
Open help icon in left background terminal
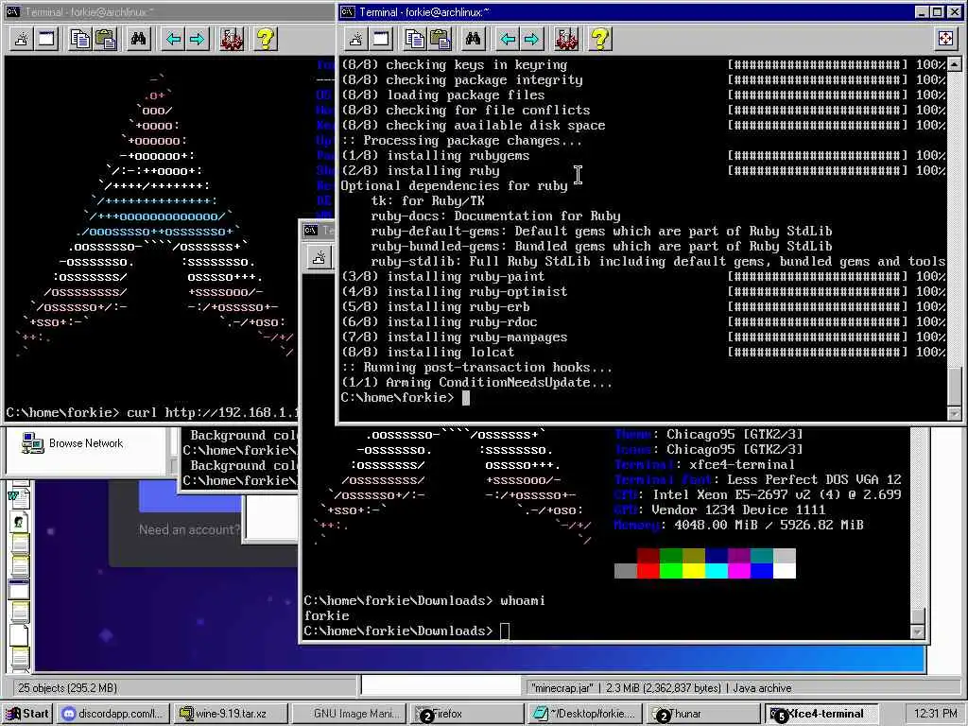[266, 40]
